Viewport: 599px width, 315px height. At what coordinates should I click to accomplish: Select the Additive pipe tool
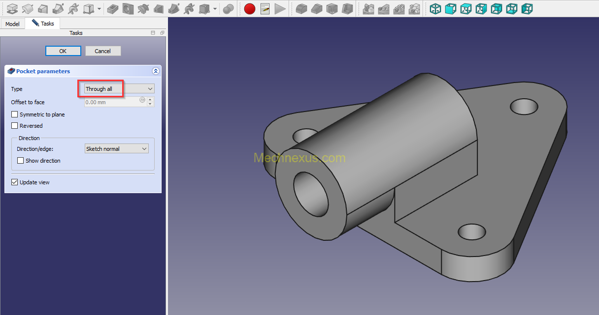tap(58, 8)
